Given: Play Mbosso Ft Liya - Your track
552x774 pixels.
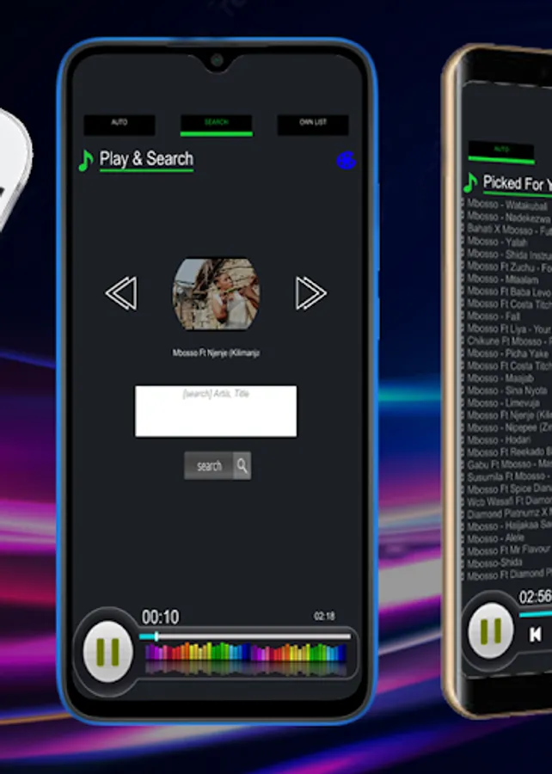Looking at the screenshot, I should tap(509, 329).
